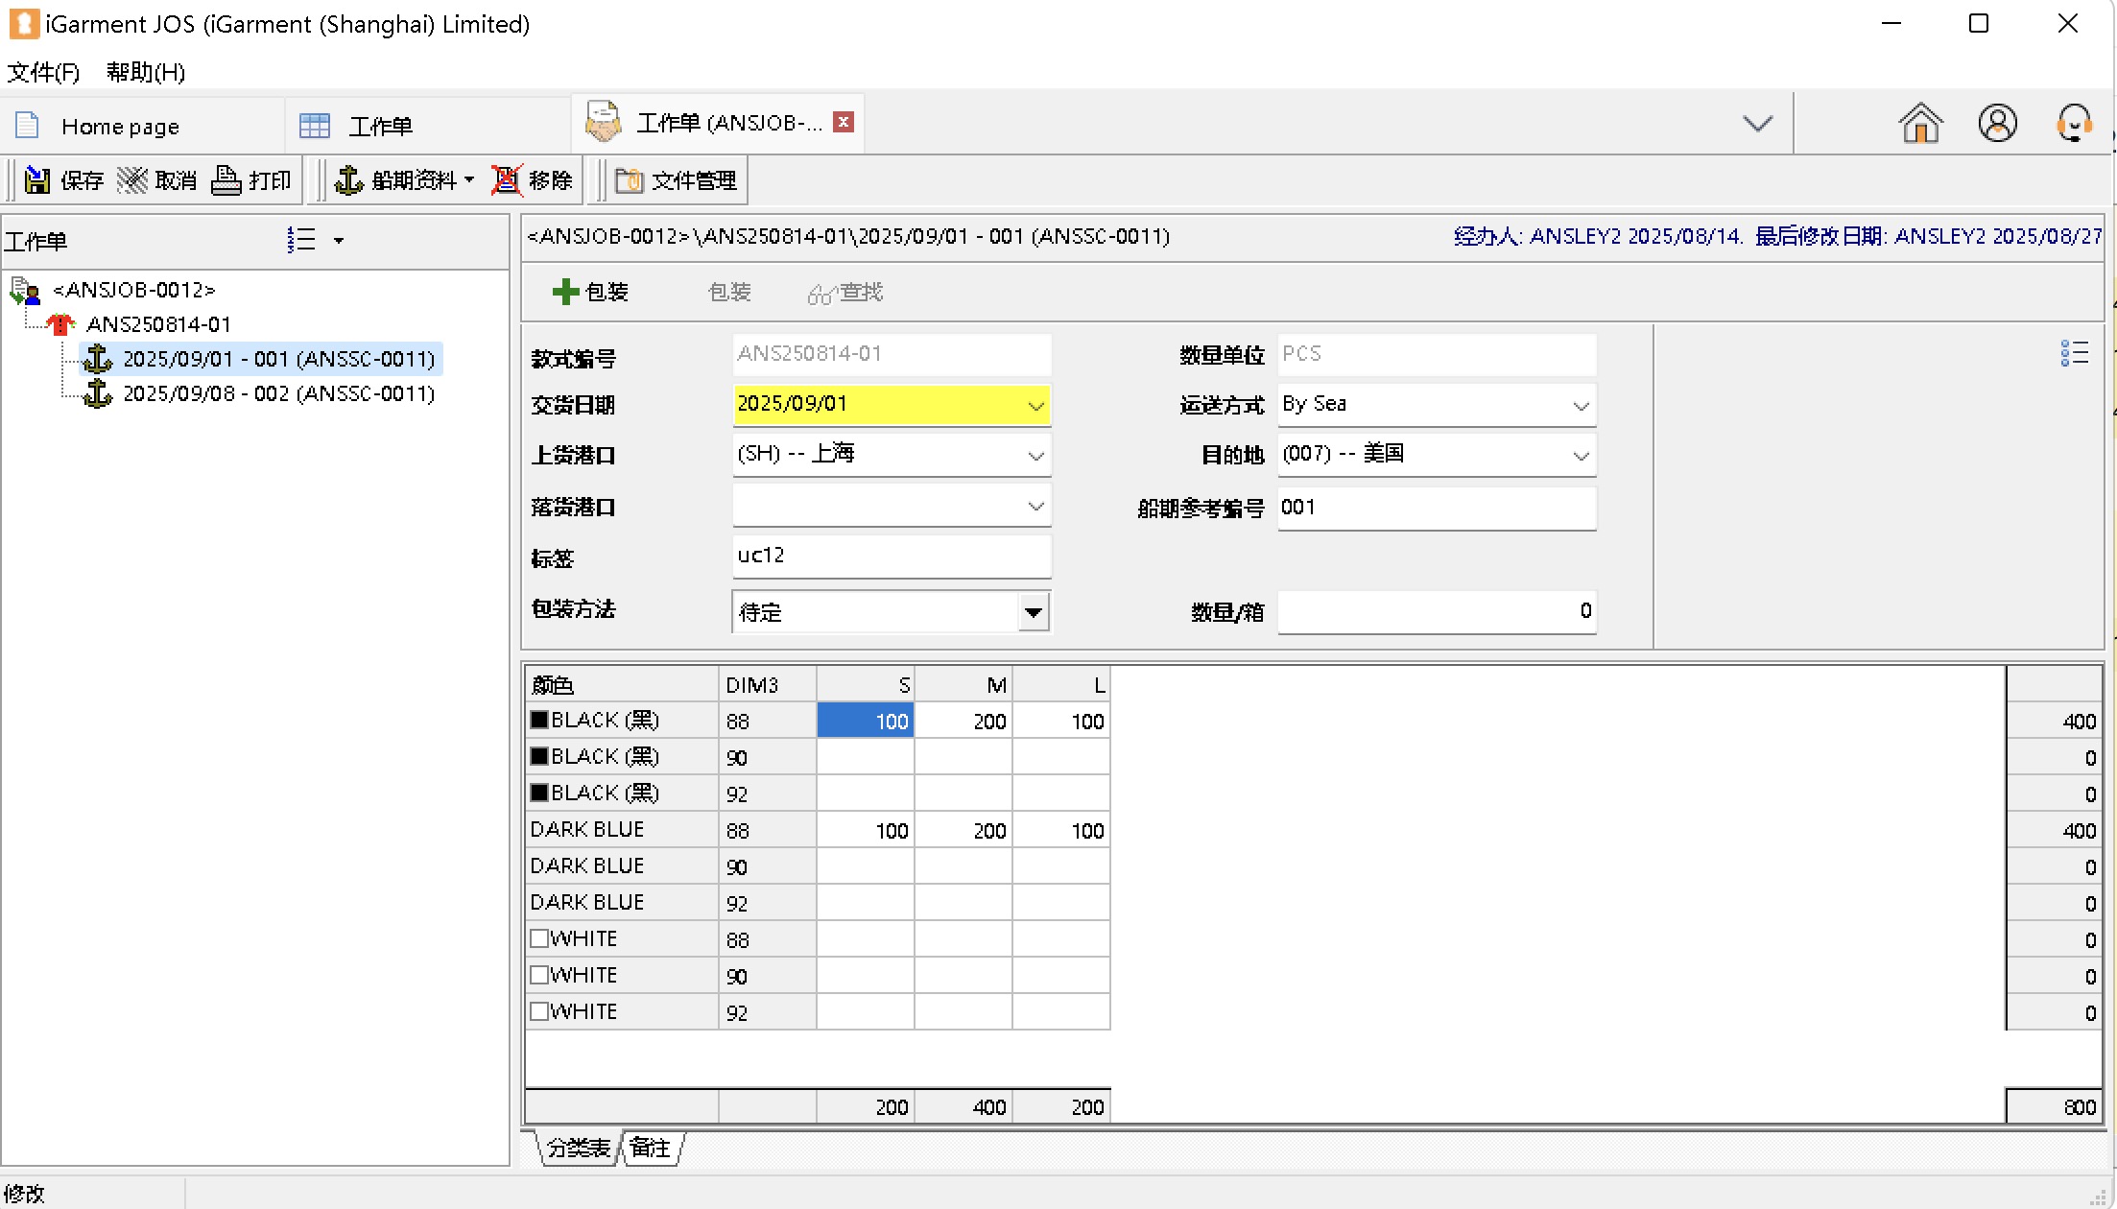Click the green plus Add Packing (包装) button

566,292
